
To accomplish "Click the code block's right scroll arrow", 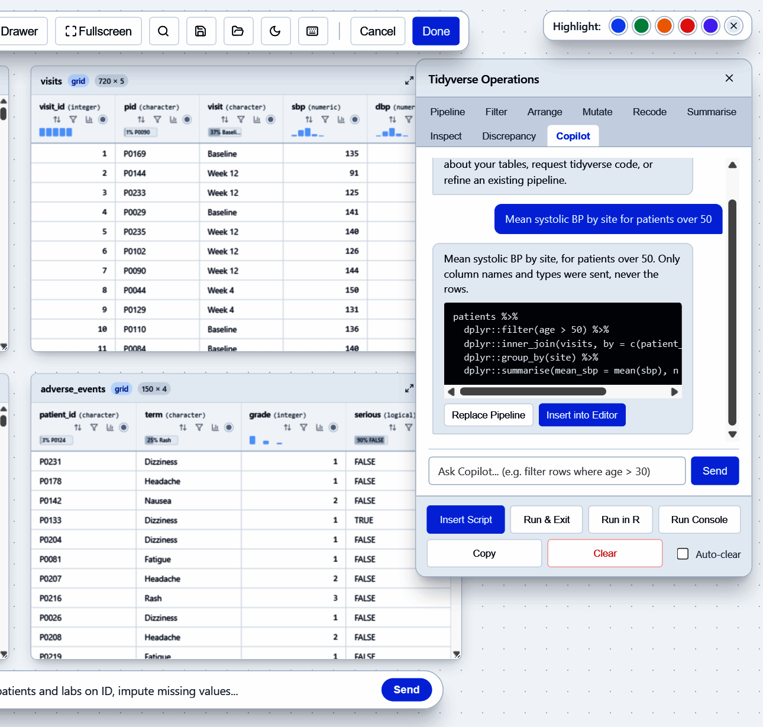I will [674, 392].
